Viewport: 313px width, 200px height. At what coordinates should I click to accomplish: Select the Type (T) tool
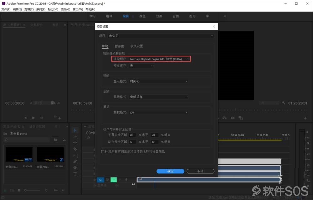75,174
